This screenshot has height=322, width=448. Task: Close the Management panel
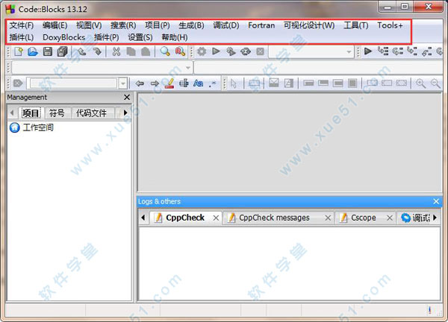127,97
